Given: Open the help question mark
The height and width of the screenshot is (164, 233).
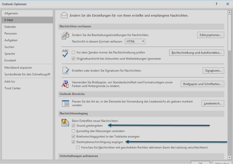Looking at the screenshot, I should 216,4.
